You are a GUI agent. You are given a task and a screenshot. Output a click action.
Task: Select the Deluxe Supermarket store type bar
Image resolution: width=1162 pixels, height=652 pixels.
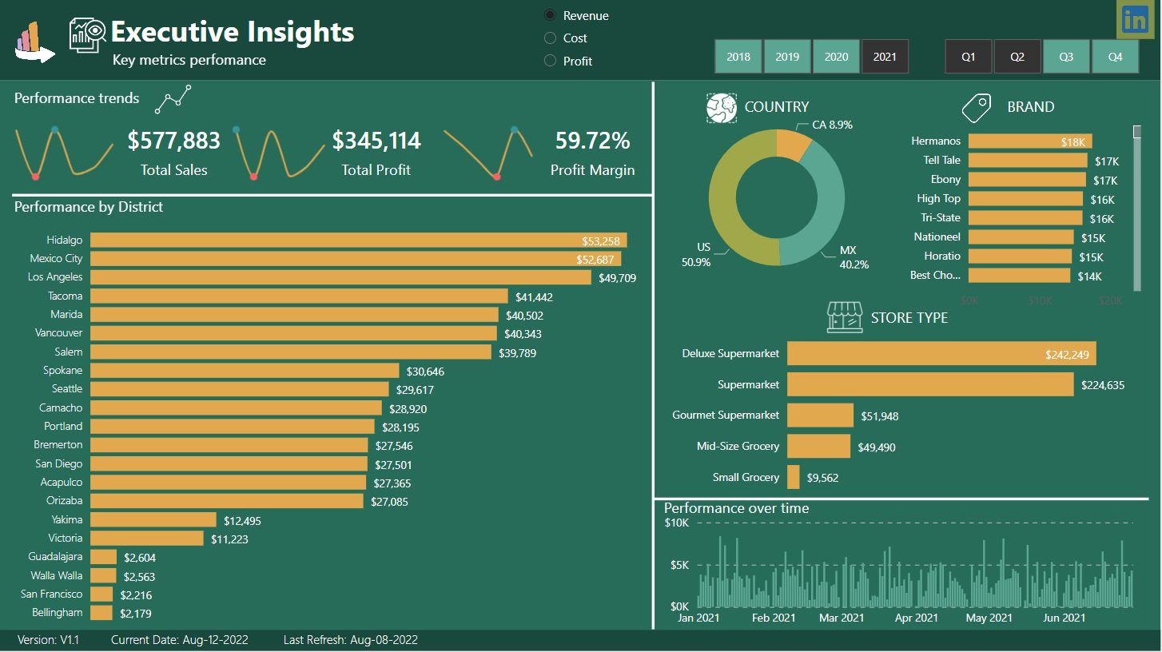(942, 353)
